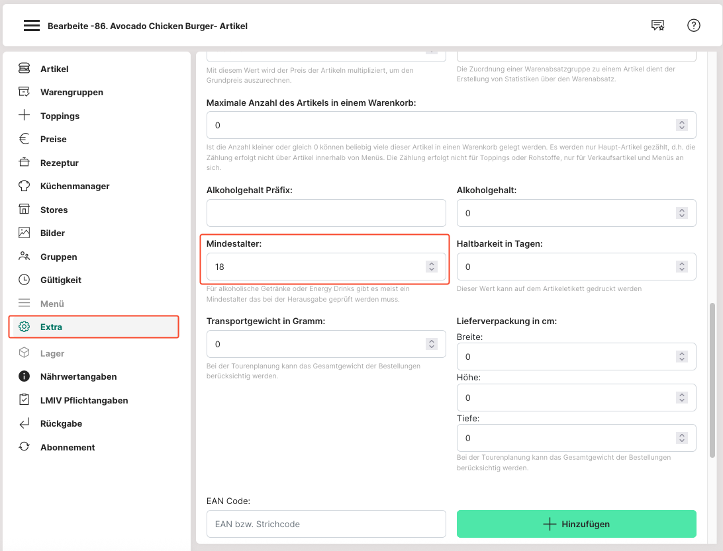723x551 pixels.
Task: Adjust the Haltbarkeit in Tagen stepper
Action: (x=681, y=267)
